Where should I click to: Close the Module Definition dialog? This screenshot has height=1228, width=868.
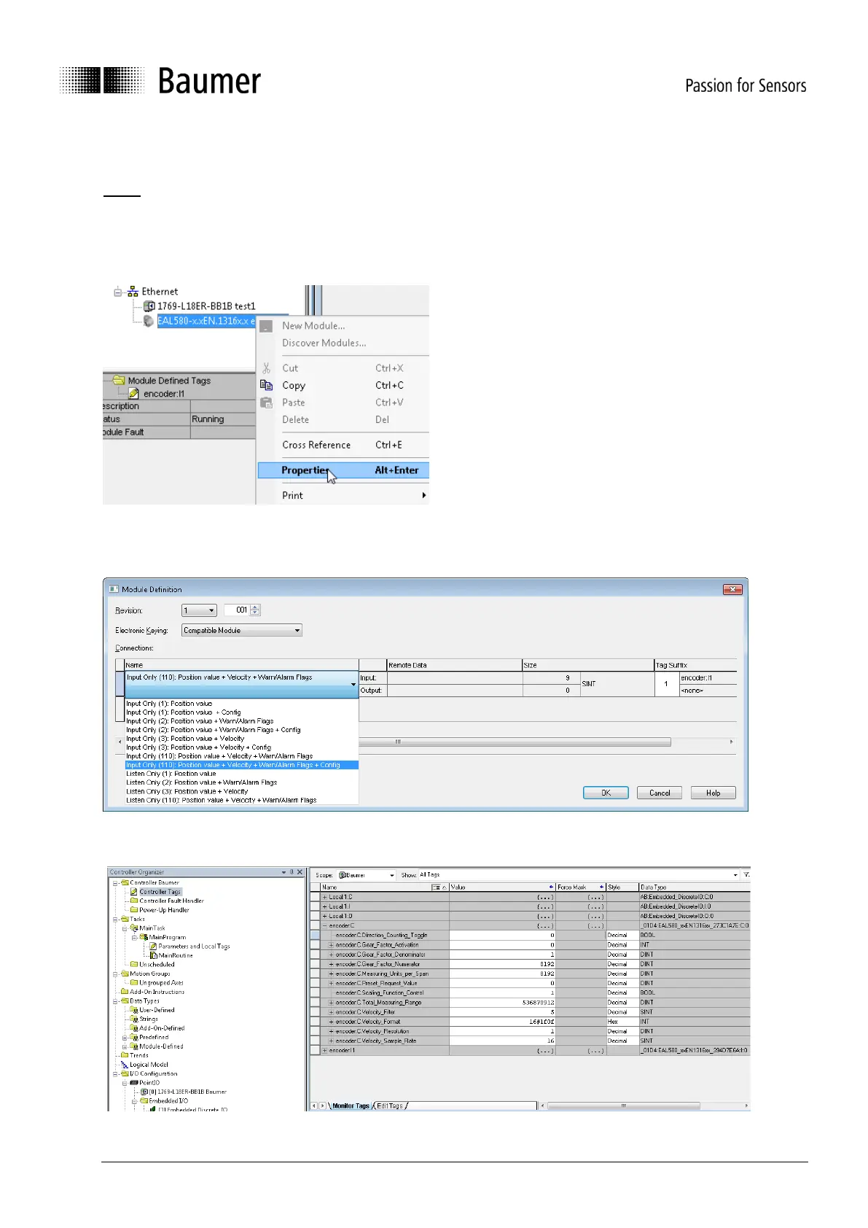pyautogui.click(x=732, y=589)
